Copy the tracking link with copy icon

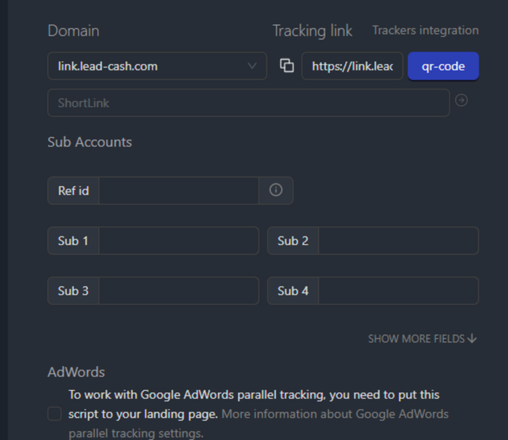[x=286, y=66]
